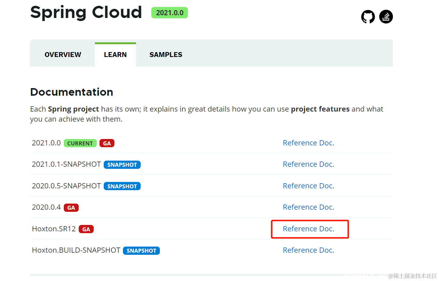This screenshot has width=439, height=281.
Task: Click the GA badge next to 2020.0.4
Action: 71,208
